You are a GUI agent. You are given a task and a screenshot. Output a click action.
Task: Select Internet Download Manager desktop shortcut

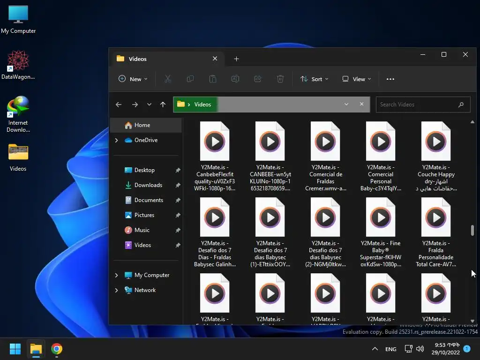(18, 114)
